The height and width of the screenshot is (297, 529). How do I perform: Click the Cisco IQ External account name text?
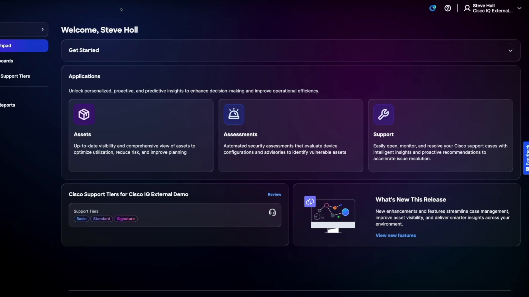[493, 11]
